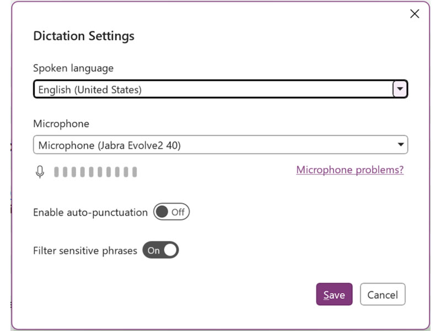Turn off the Filter sensitive phrases toggle
This screenshot has height=331, width=441.
click(x=160, y=250)
